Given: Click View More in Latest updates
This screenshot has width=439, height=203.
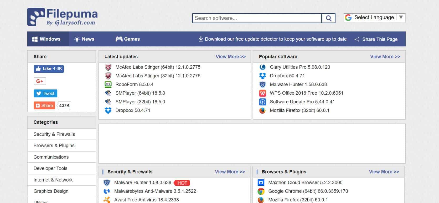Looking at the screenshot, I should click(231, 57).
